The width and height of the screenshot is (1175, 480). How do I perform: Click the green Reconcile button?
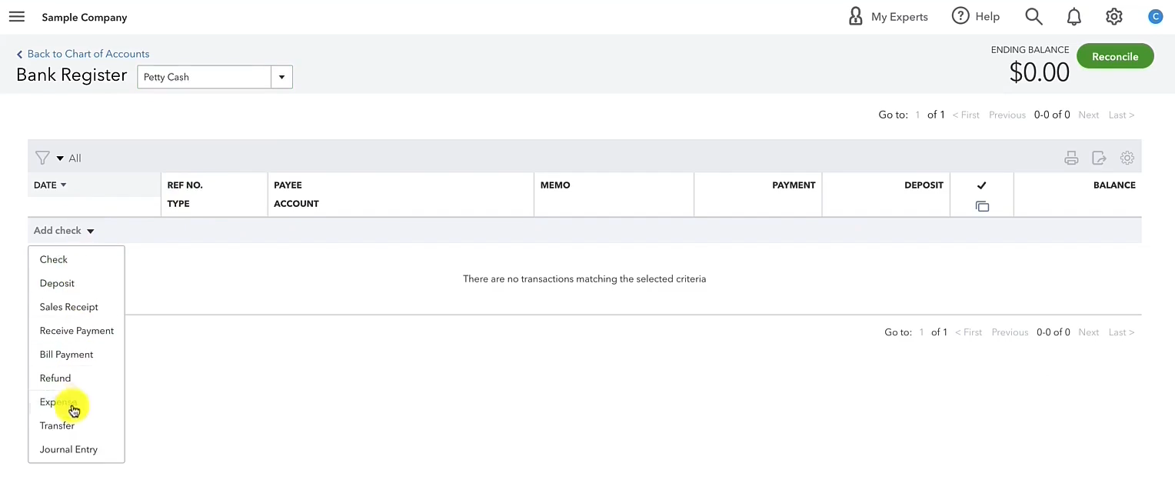(x=1115, y=56)
